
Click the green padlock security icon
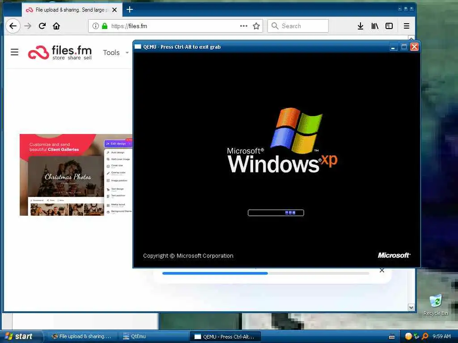click(x=105, y=26)
